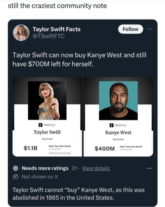Click the community note text about 1865

[x=78, y=194]
